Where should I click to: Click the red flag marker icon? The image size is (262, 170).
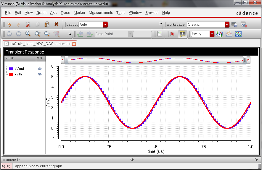click(x=173, y=34)
